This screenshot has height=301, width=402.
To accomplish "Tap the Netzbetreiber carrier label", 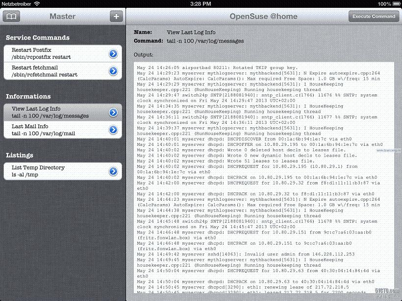I will pyautogui.click(x=16, y=4).
